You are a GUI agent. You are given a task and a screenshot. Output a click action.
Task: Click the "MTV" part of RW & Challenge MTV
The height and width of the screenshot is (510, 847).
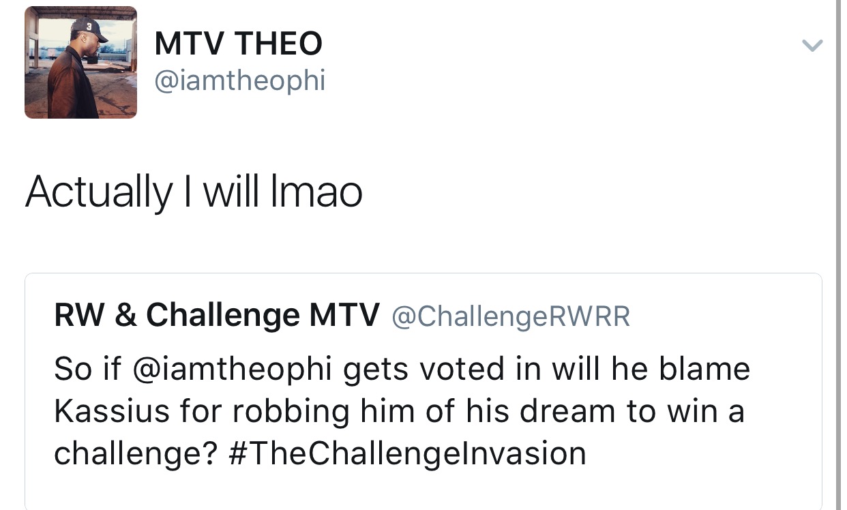(344, 315)
